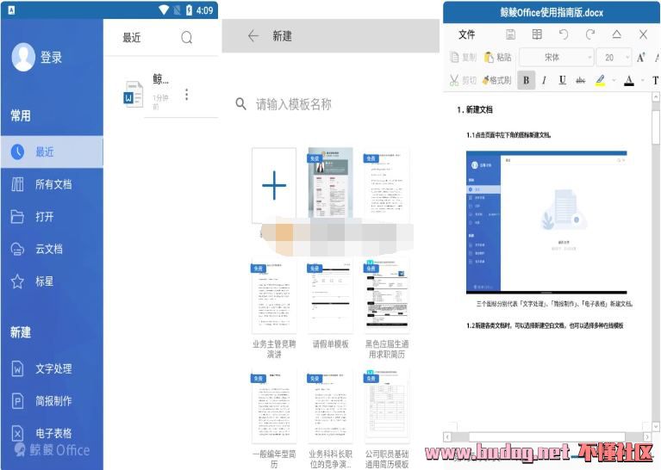Click the X spreadsheet file icon
661x470 pixels.
pyautogui.click(x=17, y=433)
